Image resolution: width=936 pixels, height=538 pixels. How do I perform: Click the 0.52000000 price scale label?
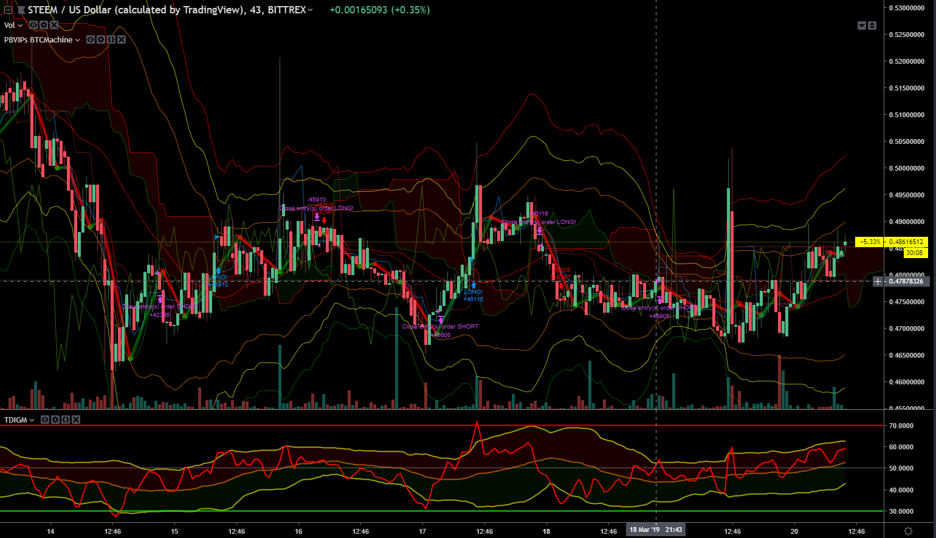tap(907, 61)
